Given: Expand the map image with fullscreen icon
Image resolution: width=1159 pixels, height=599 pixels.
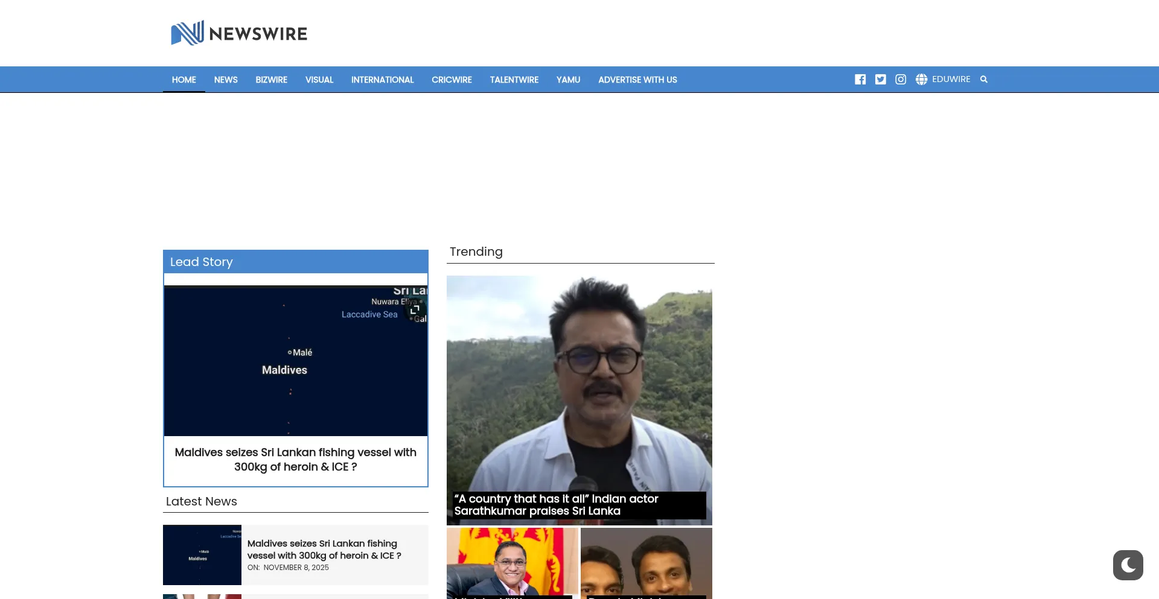Looking at the screenshot, I should click(415, 309).
